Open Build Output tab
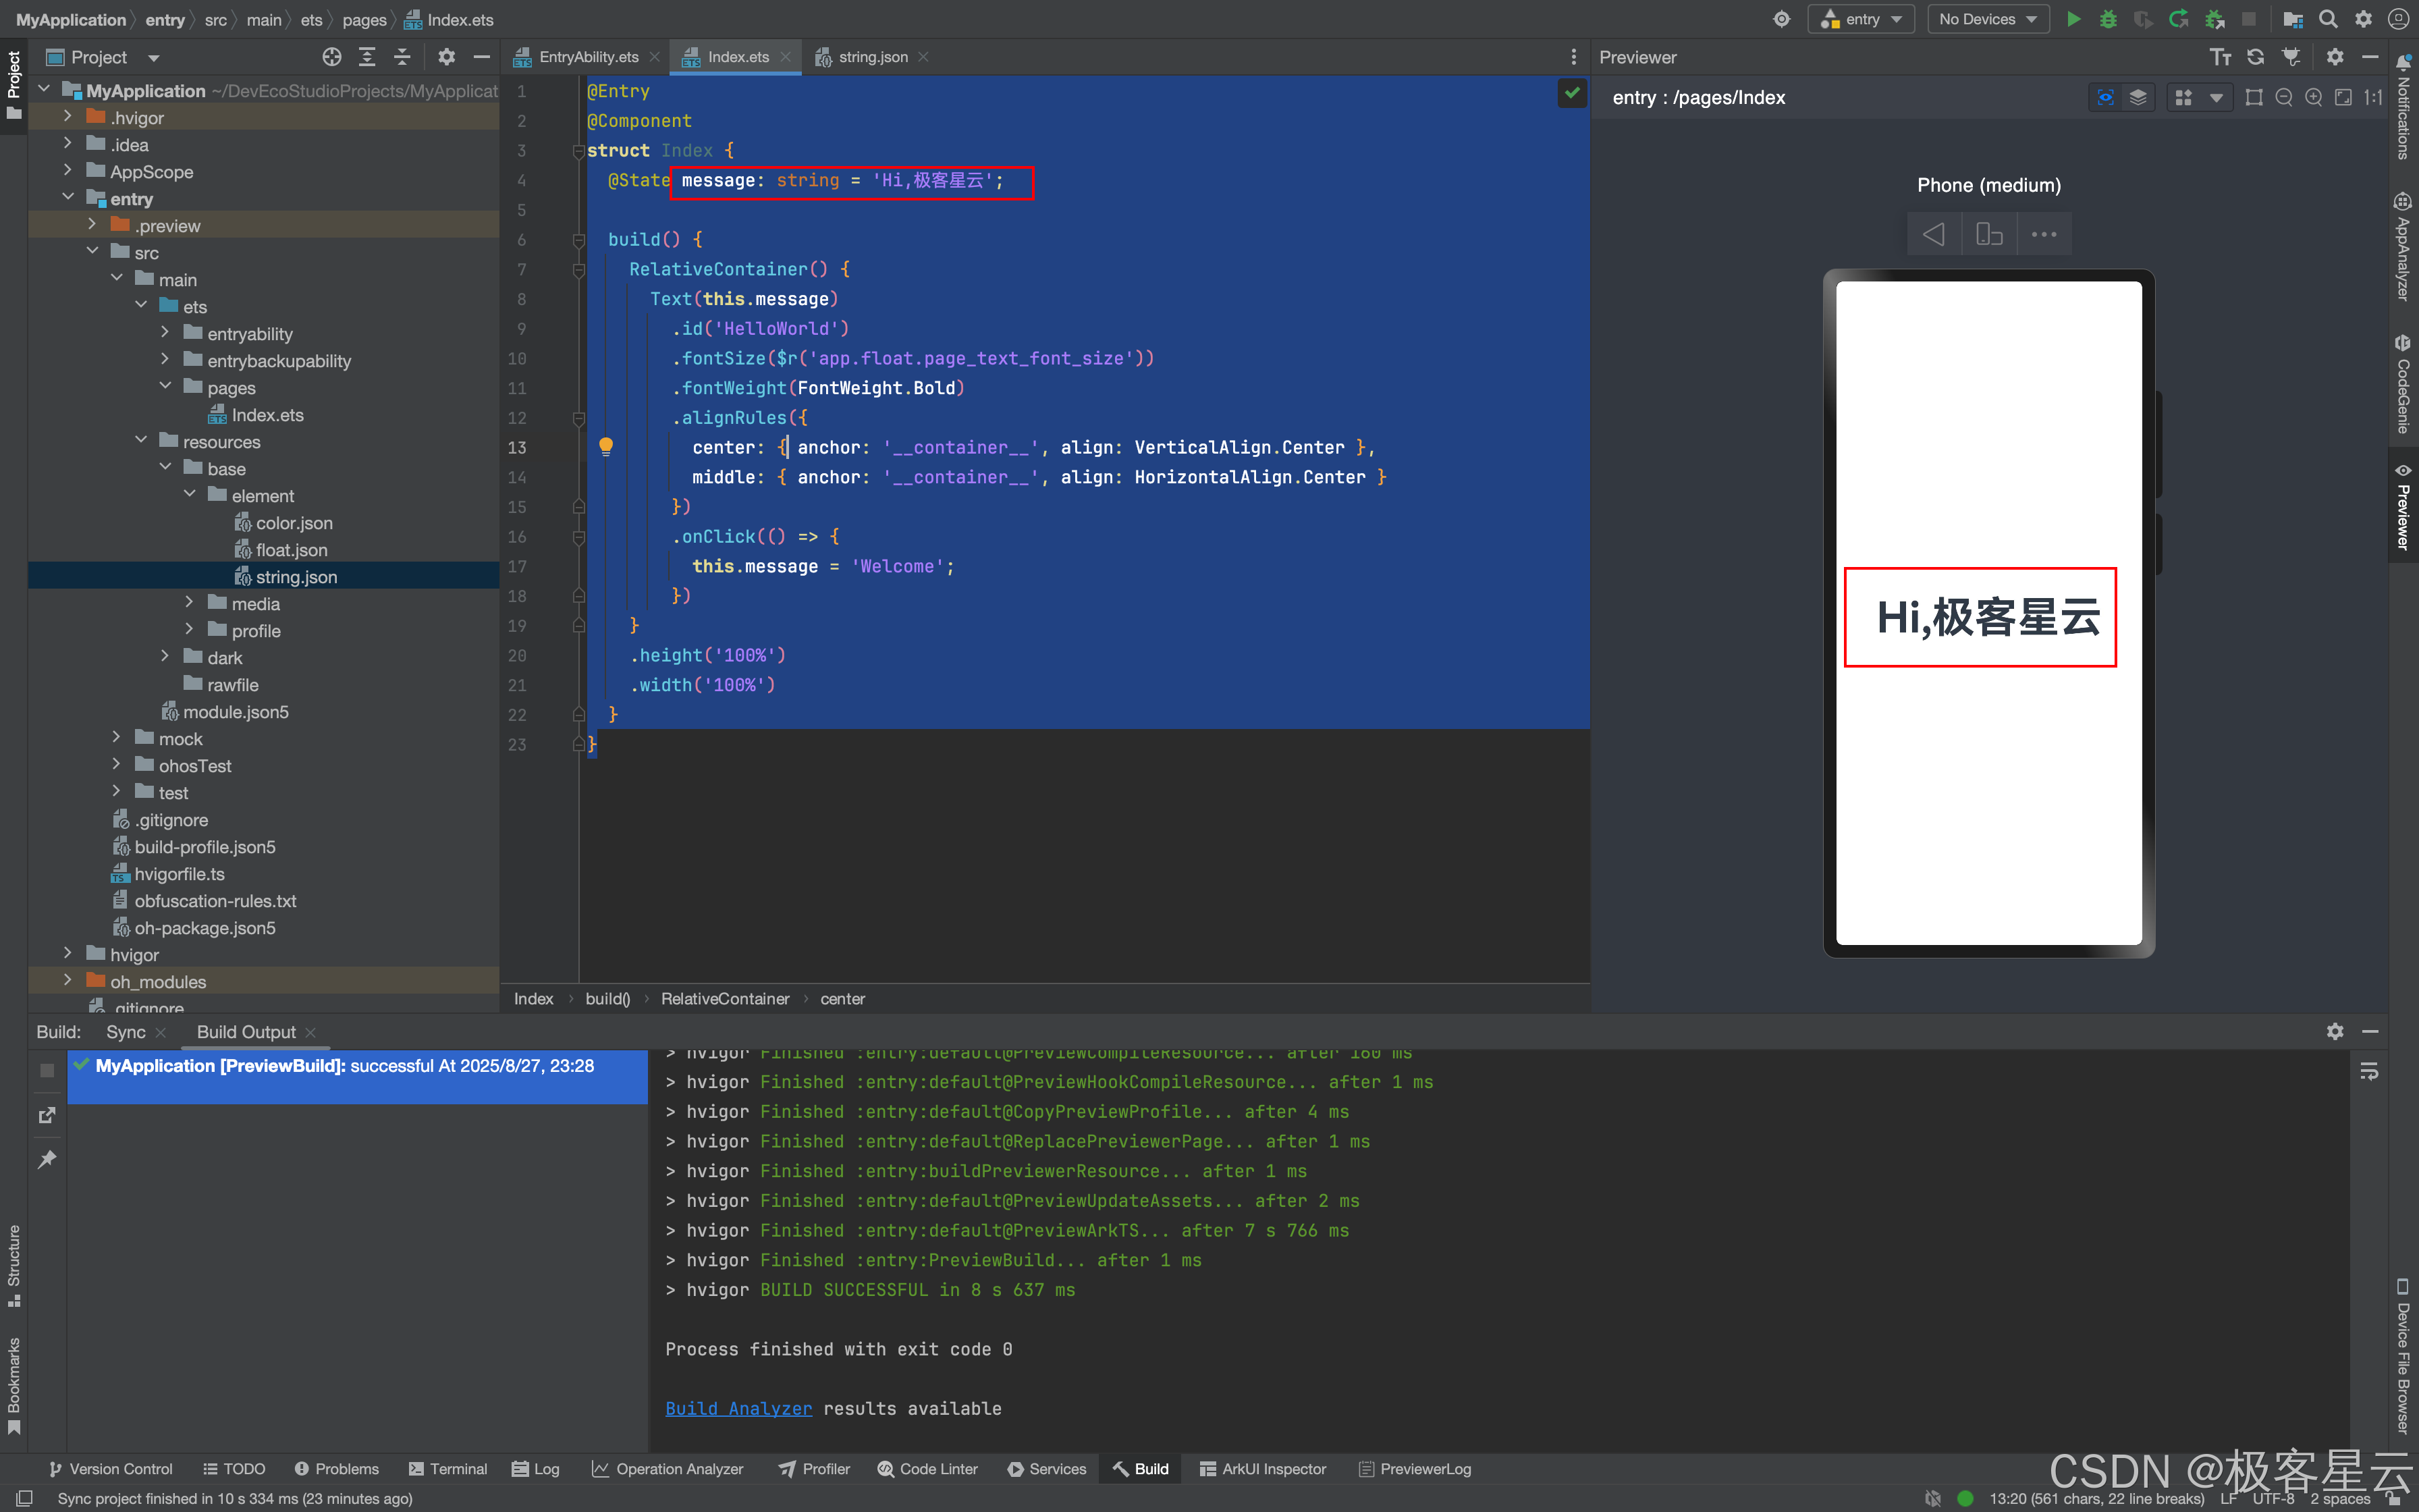Viewport: 2419px width, 1512px height. [x=246, y=1032]
